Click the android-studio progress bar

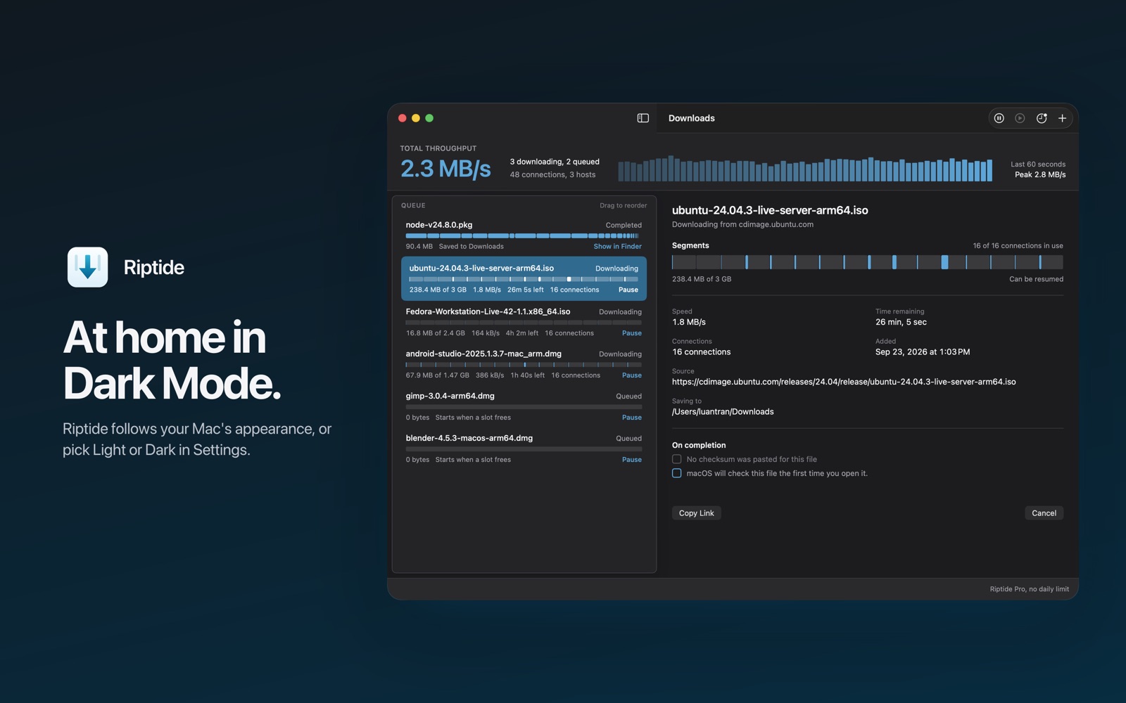(x=524, y=365)
